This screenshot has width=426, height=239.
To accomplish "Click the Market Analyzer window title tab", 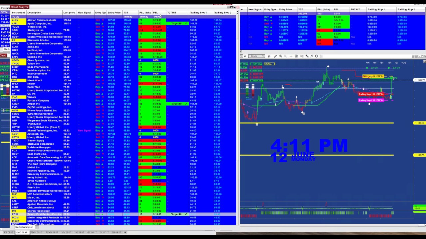I will click(x=19, y=7).
